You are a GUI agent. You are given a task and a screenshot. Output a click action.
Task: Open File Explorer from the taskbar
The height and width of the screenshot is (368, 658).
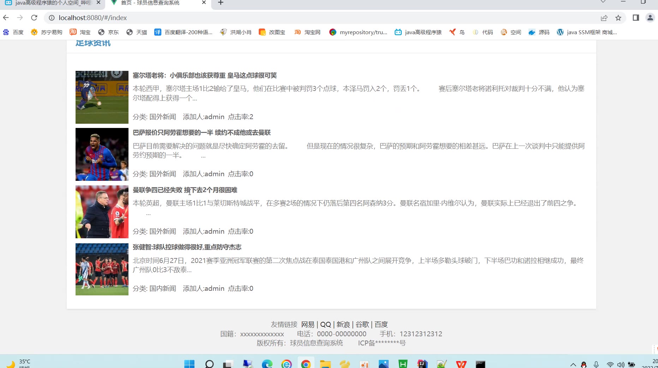point(325,364)
